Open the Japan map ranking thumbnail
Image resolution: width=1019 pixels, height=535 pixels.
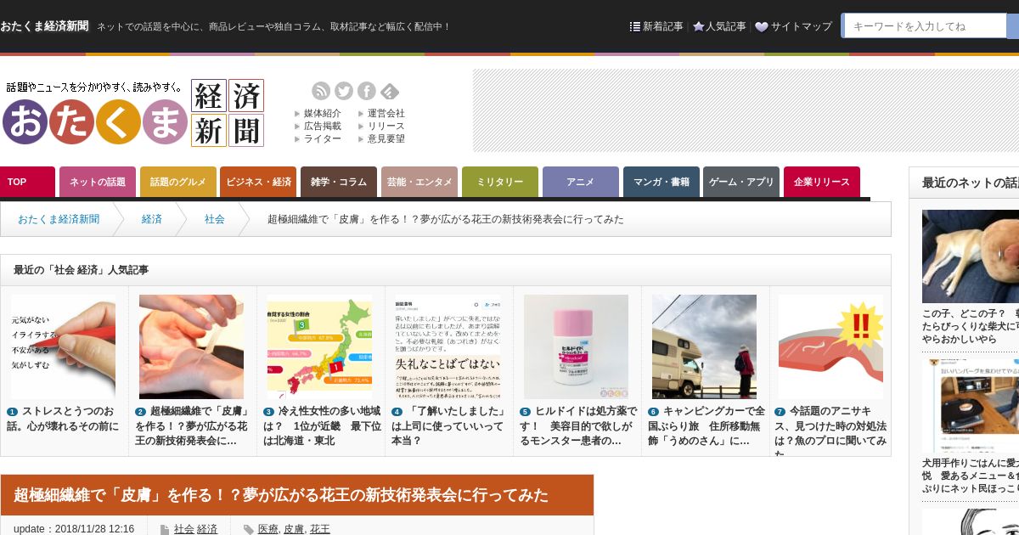pos(320,346)
